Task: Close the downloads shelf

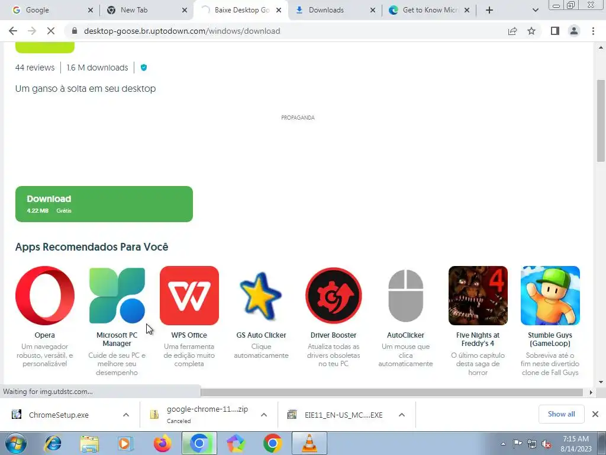Action: coord(595,414)
